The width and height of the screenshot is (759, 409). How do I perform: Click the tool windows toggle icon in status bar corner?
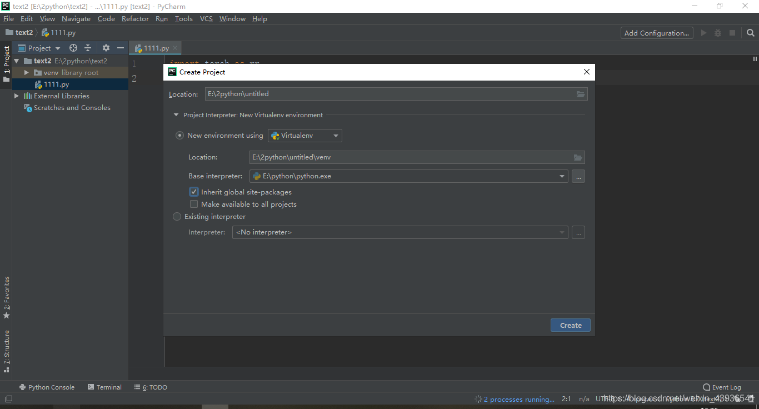[8, 399]
